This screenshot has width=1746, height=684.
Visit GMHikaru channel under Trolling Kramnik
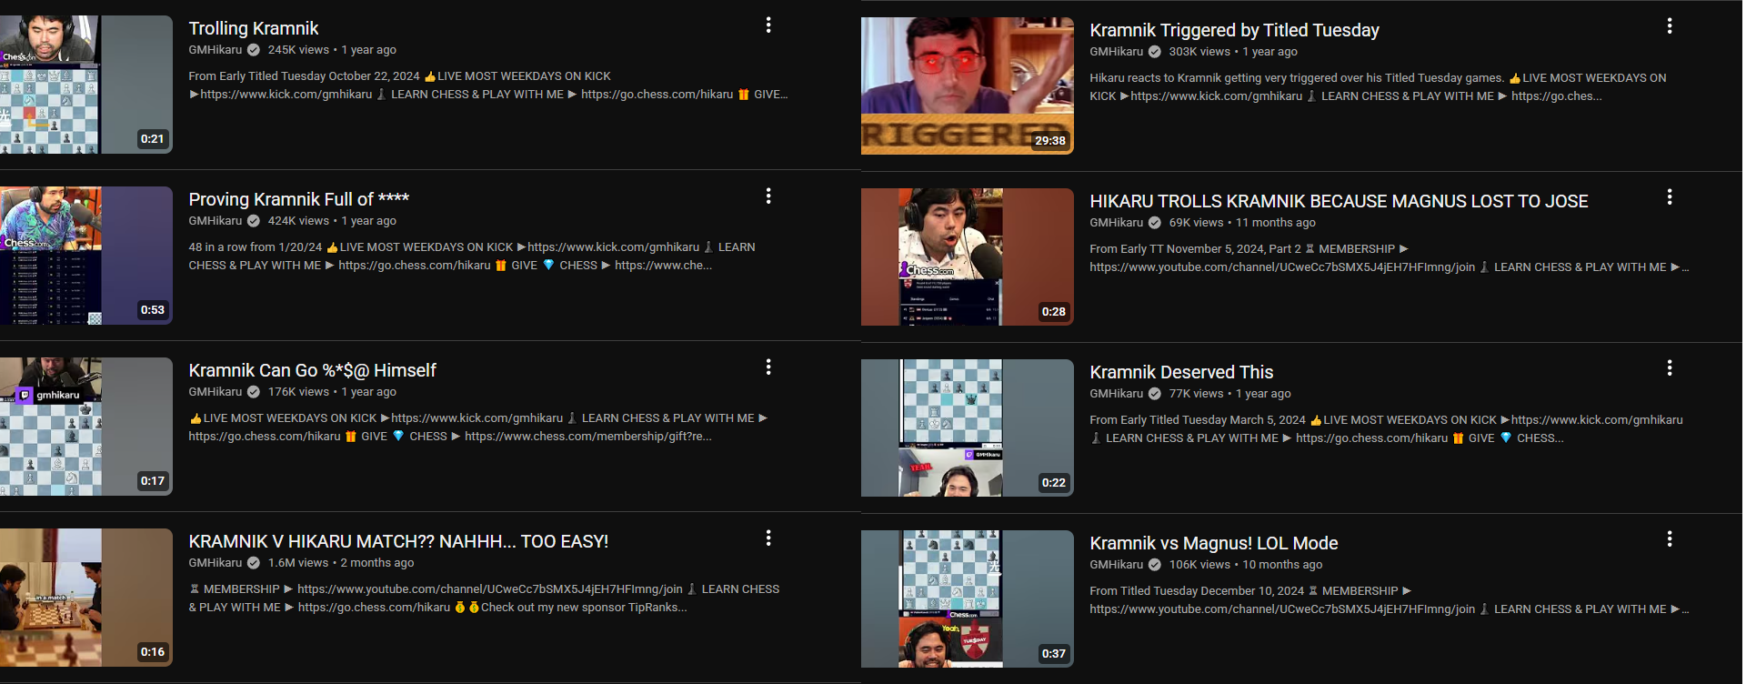[216, 50]
